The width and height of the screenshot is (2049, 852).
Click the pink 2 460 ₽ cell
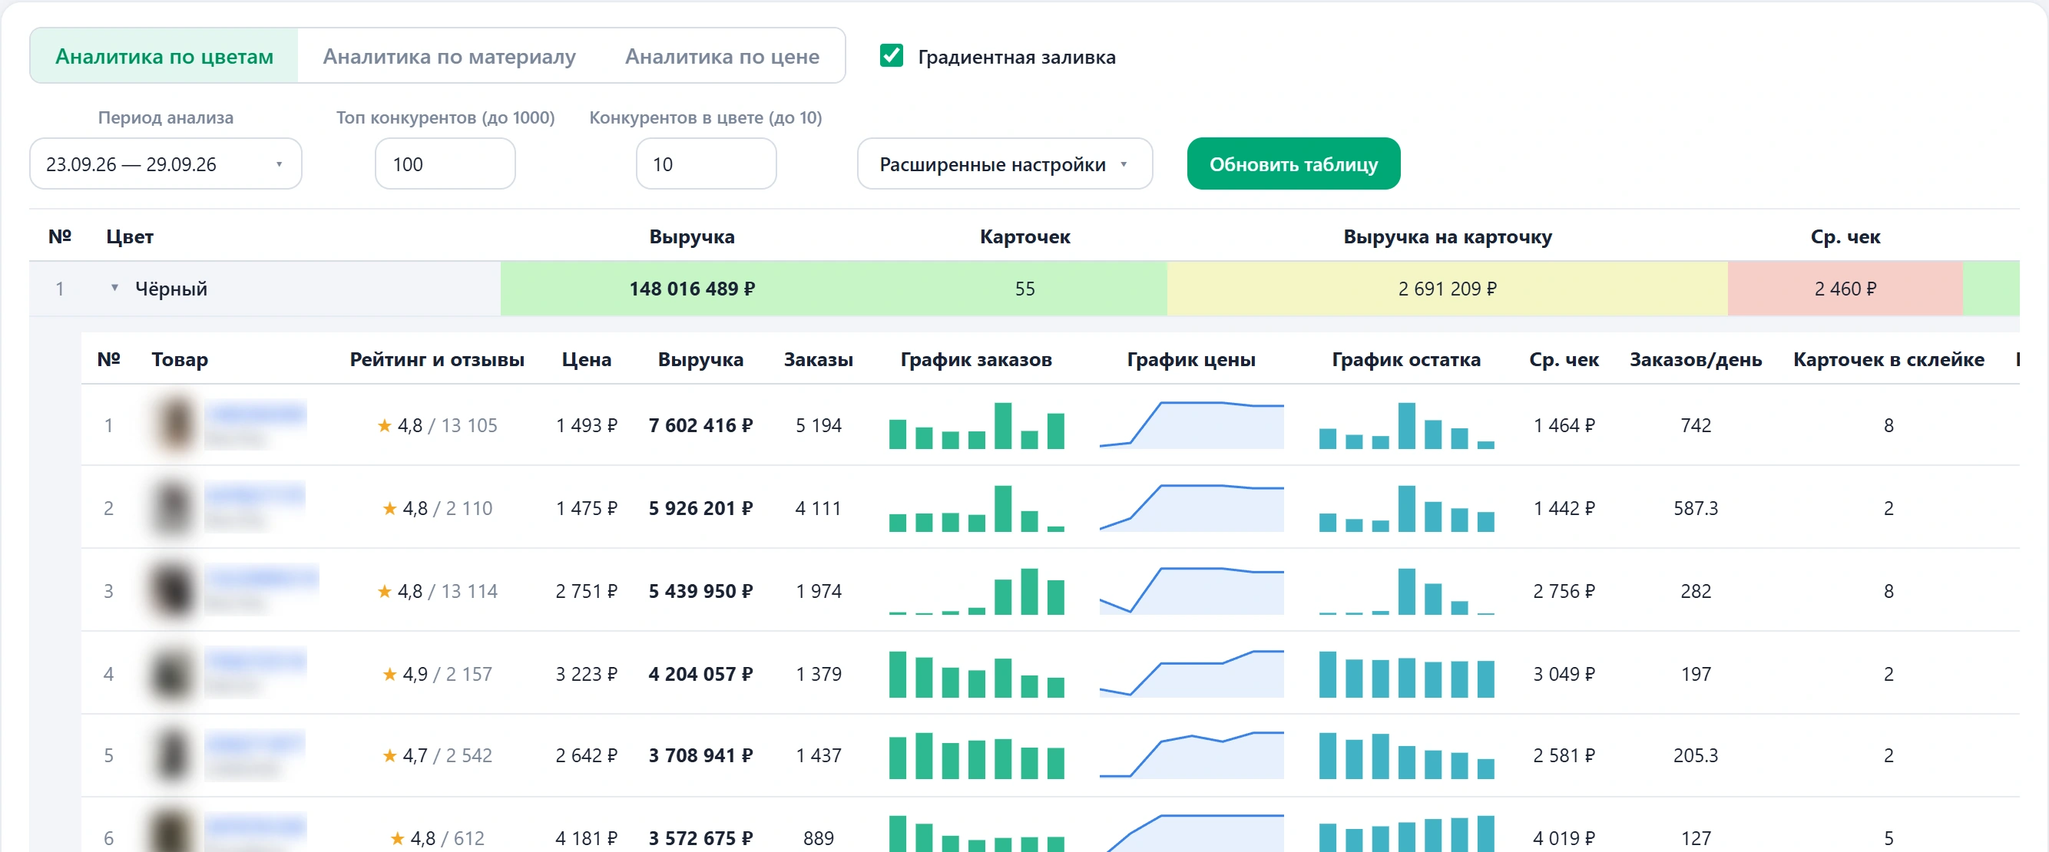(1845, 289)
